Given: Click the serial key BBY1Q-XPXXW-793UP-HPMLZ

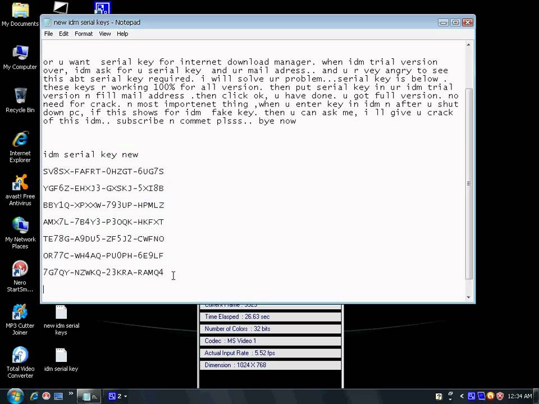Looking at the screenshot, I should (x=103, y=205).
